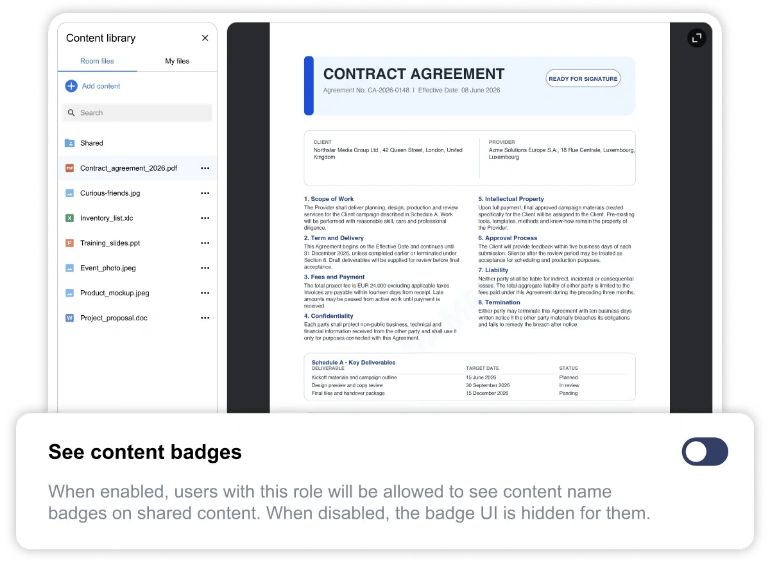
Task: Click the image icon of Product_mockup.jpeg
Action: coord(70,293)
